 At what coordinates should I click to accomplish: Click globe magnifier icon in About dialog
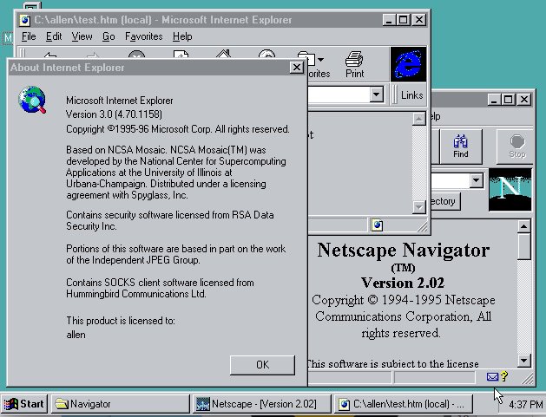[32, 100]
